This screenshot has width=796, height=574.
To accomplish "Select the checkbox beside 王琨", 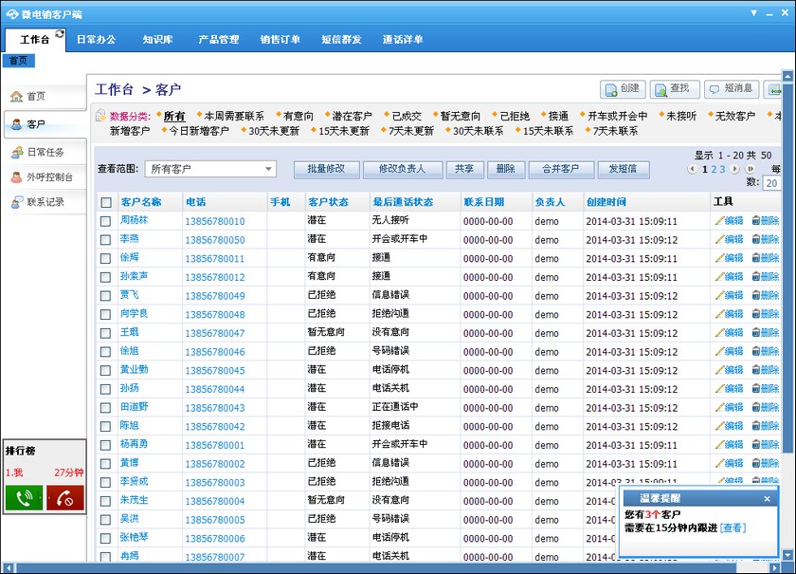I will (106, 333).
